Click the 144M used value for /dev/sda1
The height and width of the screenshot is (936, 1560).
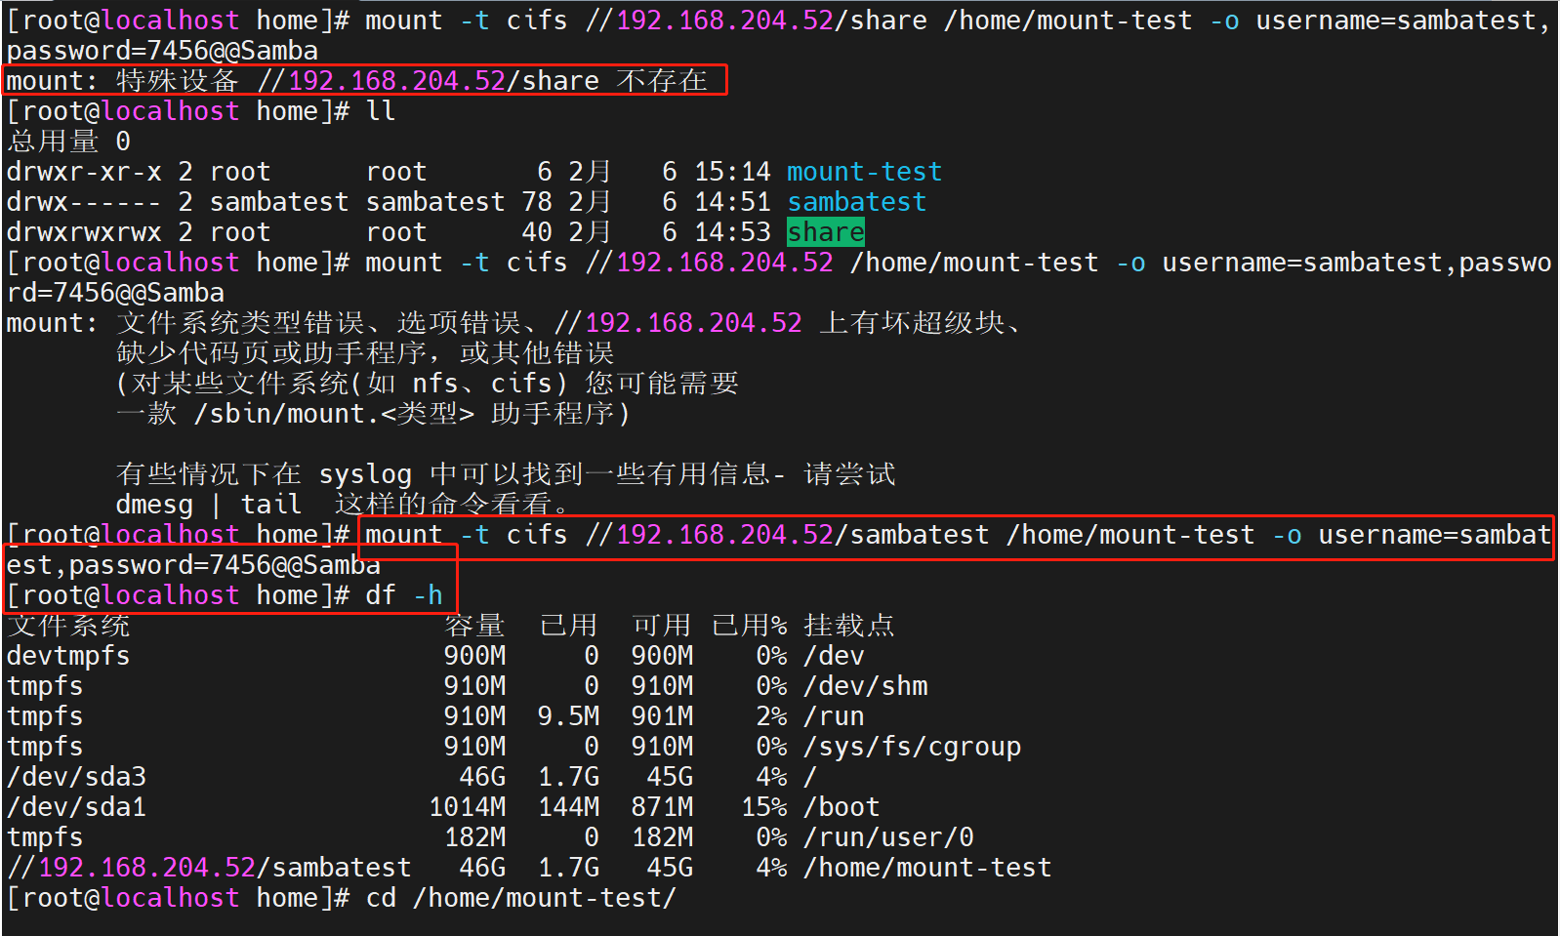click(568, 807)
